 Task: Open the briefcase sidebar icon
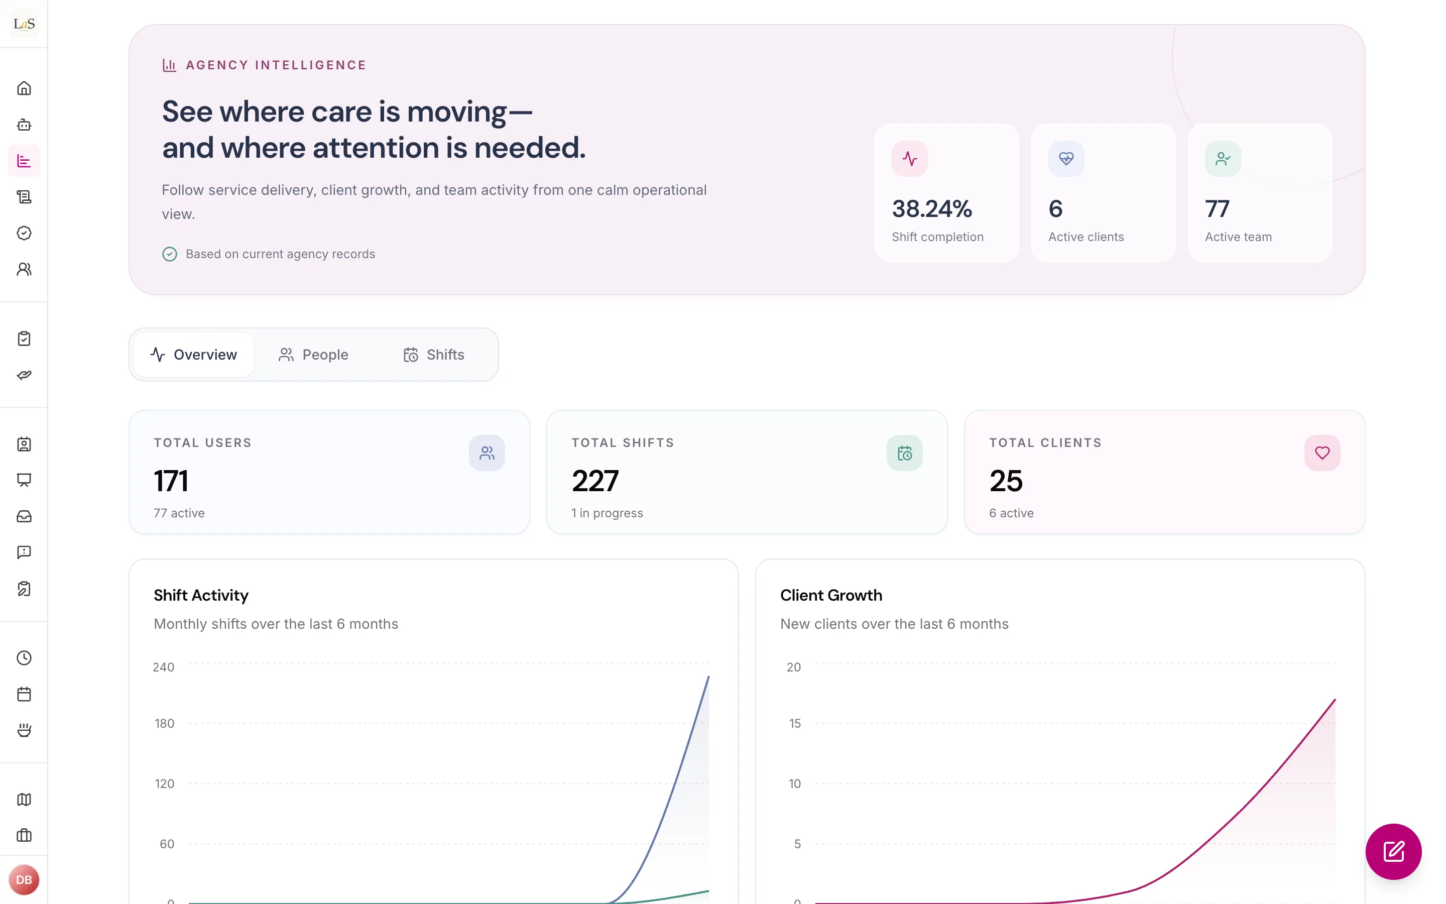click(24, 835)
